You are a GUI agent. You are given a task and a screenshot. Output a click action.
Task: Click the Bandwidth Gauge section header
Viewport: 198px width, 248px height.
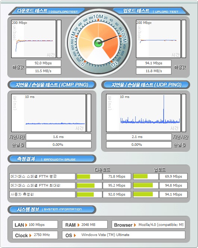click(x=52, y=159)
